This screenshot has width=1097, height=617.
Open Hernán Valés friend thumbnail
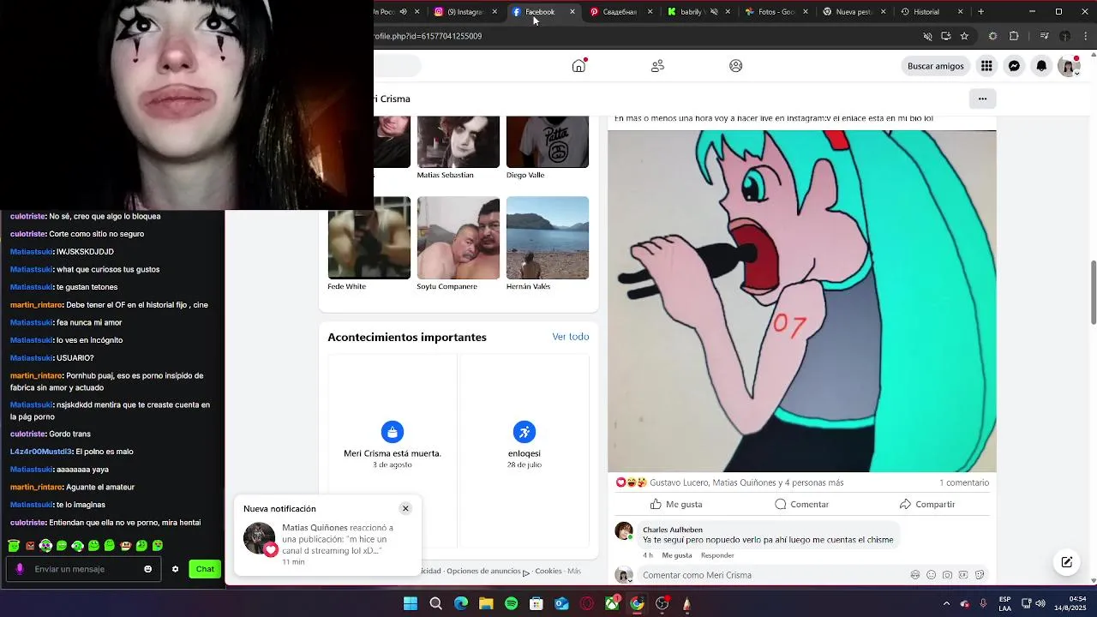[x=548, y=237]
